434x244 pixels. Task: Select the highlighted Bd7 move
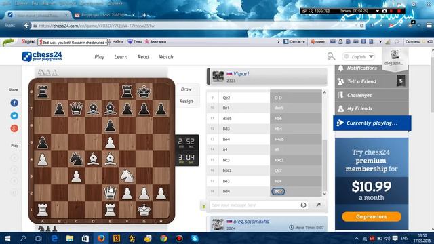point(278,191)
